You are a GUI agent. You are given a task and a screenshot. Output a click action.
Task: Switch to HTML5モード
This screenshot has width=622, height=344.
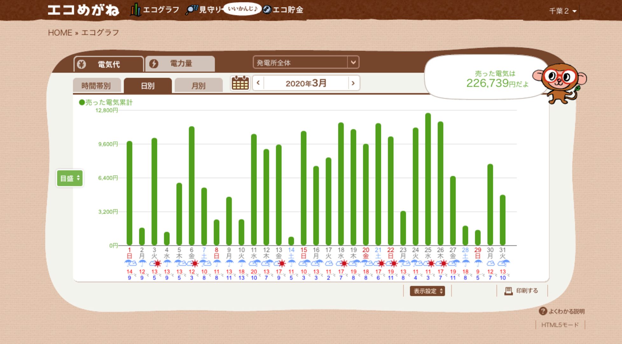(560, 325)
